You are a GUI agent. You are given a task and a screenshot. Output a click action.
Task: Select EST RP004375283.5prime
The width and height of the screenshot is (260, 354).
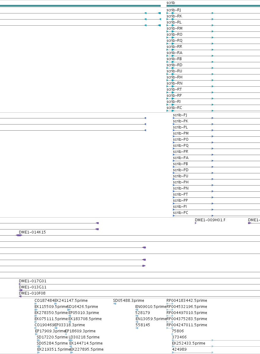[187, 319]
